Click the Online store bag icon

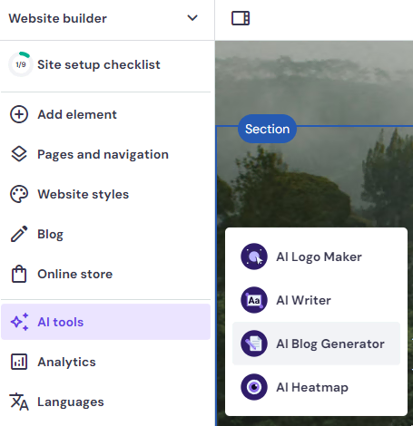coord(19,274)
